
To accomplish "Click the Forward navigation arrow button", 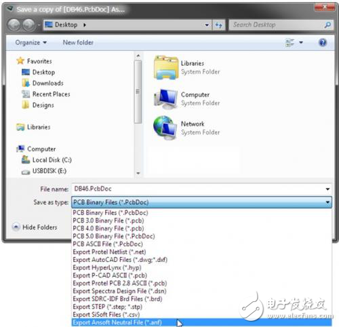I will pyautogui.click(x=28, y=25).
